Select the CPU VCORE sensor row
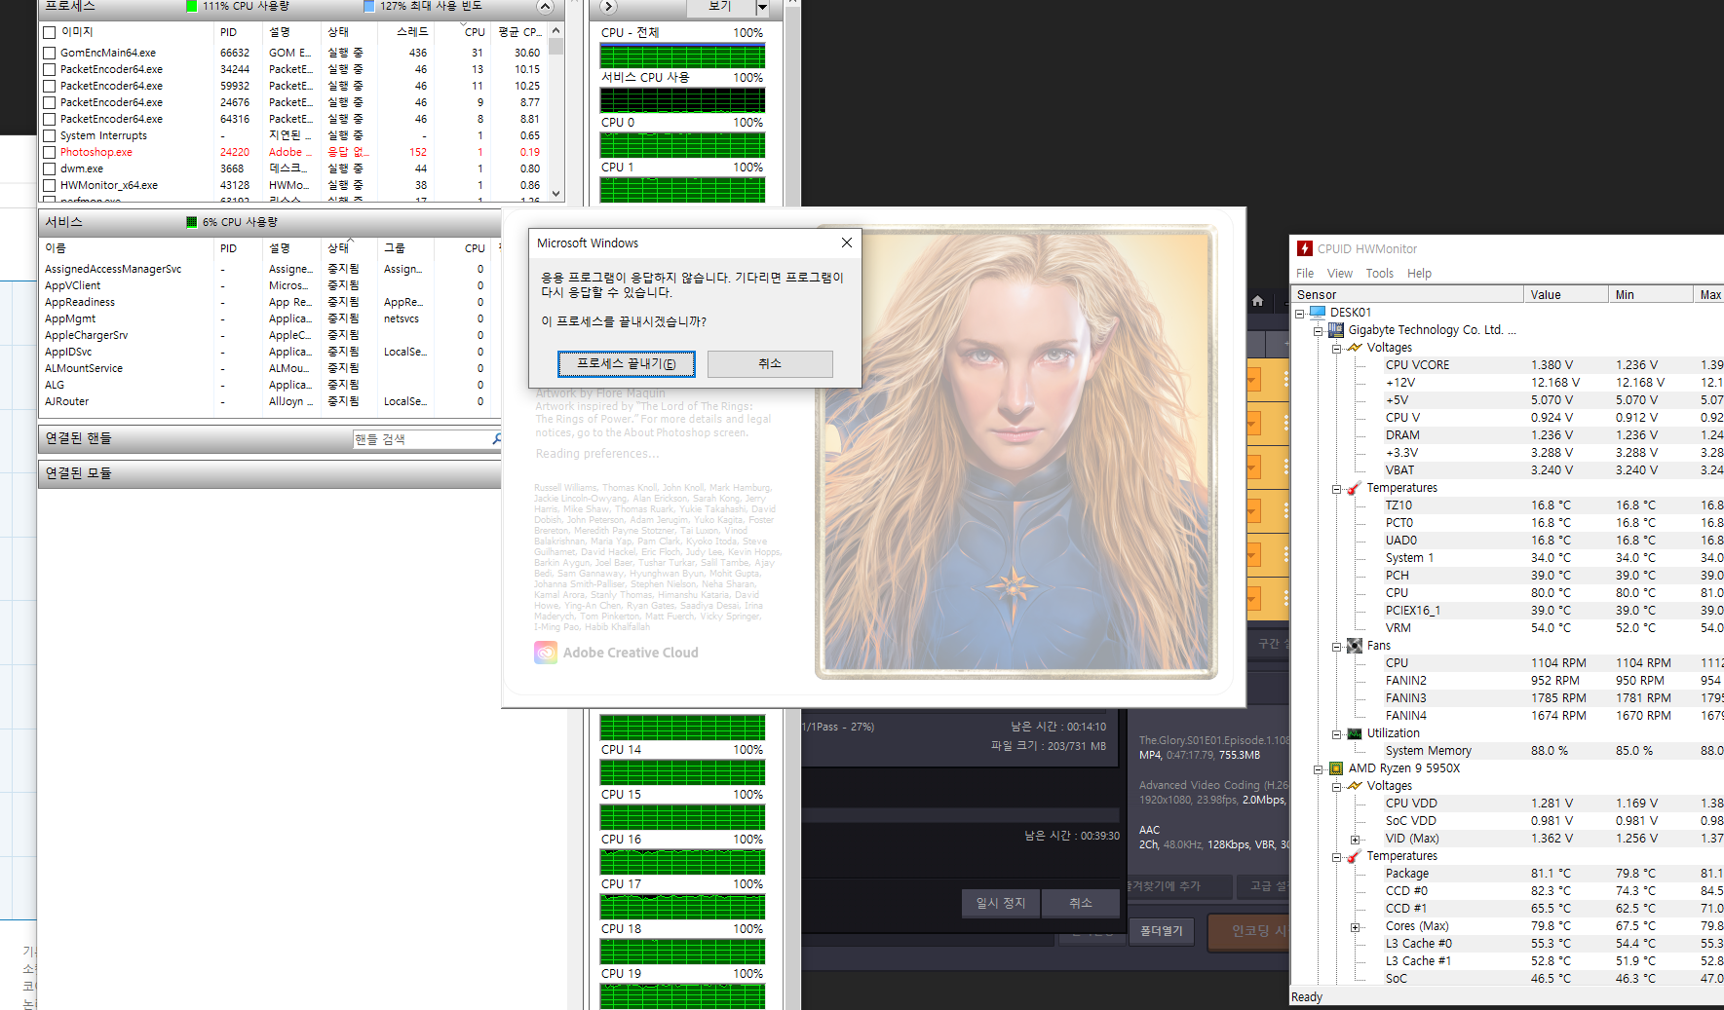Viewport: 1724px width, 1010px height. pyautogui.click(x=1553, y=365)
